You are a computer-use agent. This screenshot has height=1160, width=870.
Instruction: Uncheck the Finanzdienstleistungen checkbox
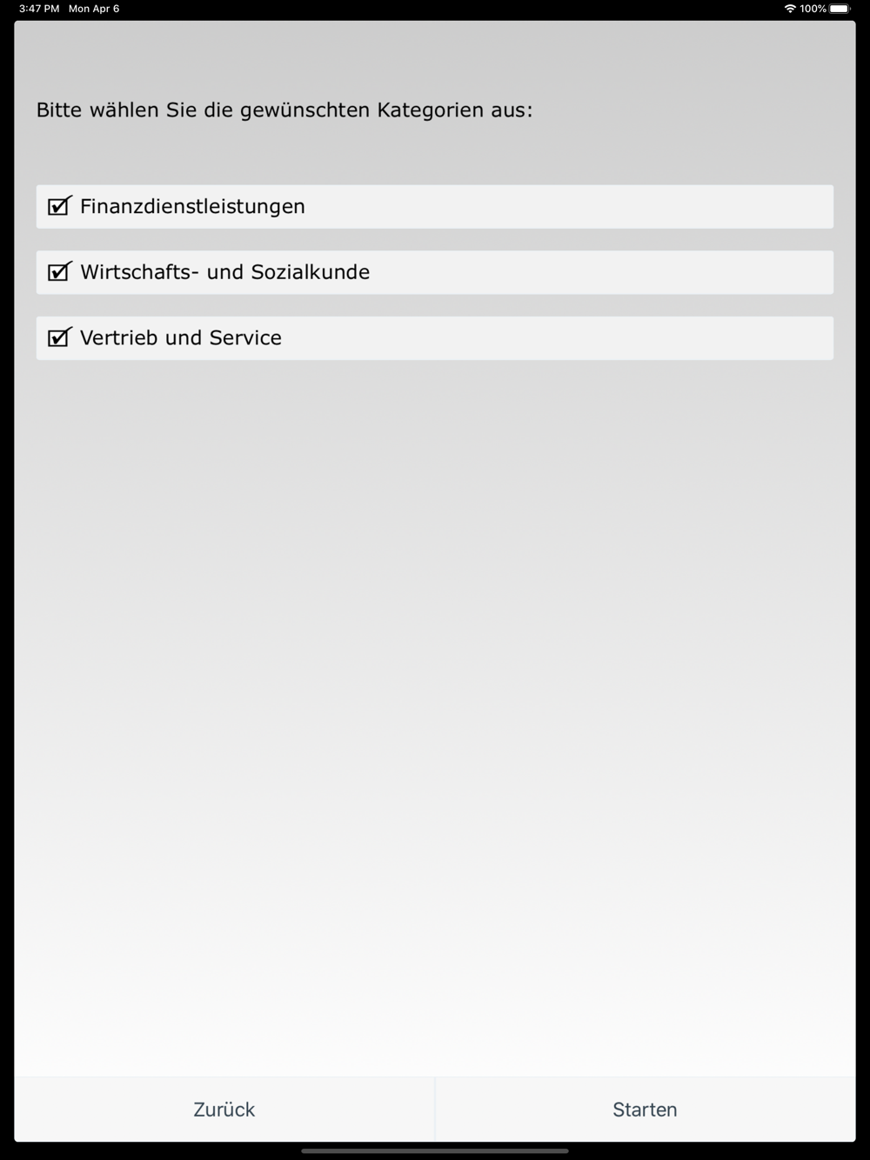point(59,206)
